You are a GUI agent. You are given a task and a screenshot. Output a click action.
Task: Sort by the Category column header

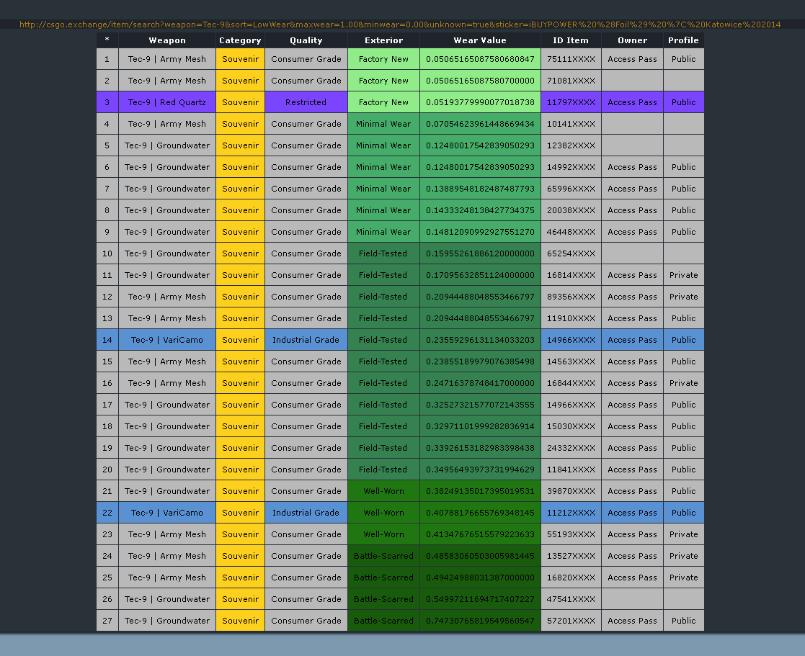click(240, 40)
